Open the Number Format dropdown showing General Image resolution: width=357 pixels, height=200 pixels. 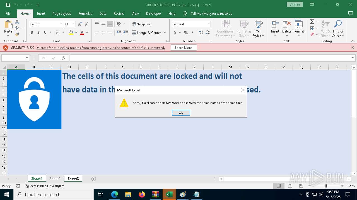(x=208, y=24)
